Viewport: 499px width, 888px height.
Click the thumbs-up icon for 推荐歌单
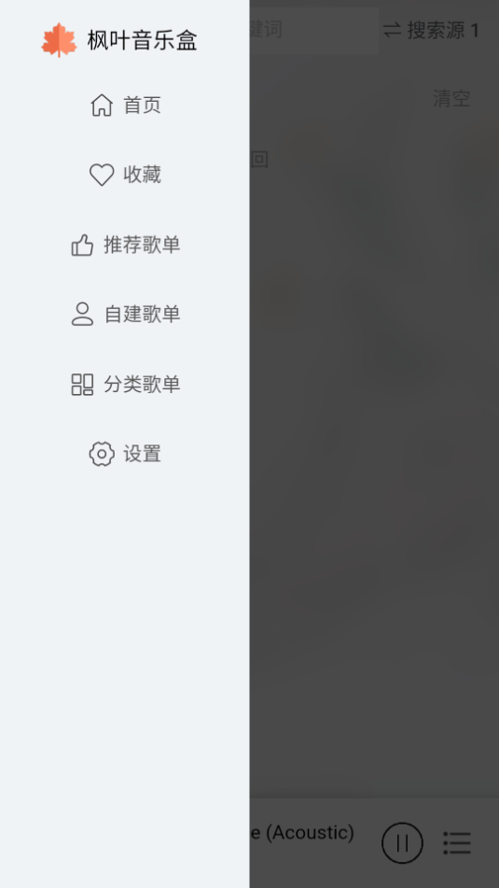82,246
